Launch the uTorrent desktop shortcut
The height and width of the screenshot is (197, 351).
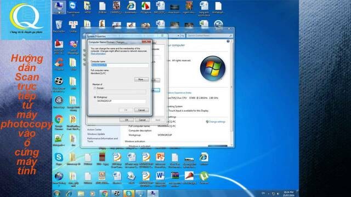click(203, 177)
